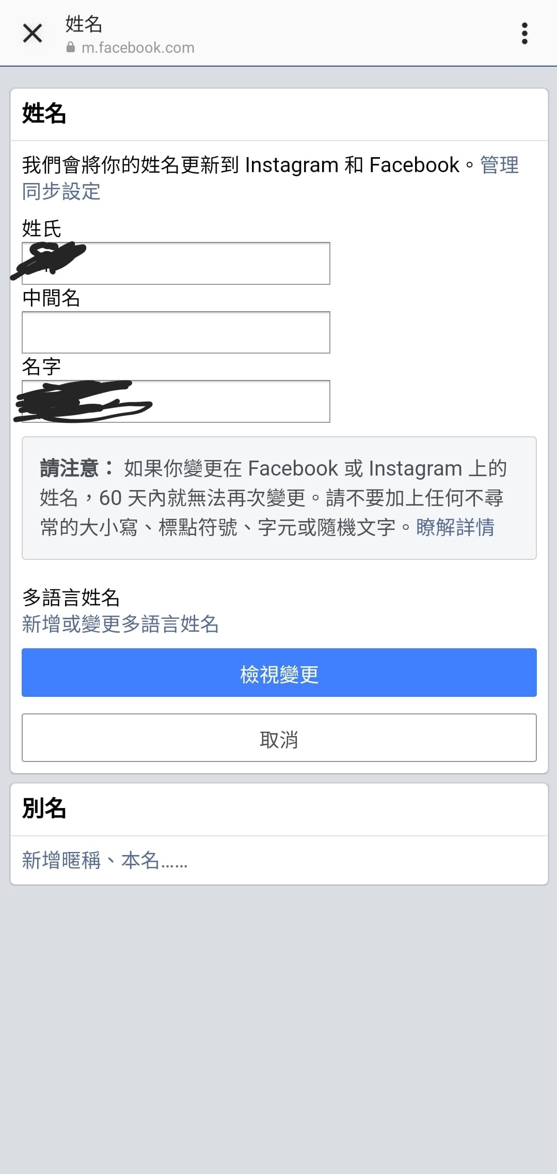Viewport: 557px width, 1174px height.
Task: Open 新增或變更多語言姓名
Action: pyautogui.click(x=120, y=624)
